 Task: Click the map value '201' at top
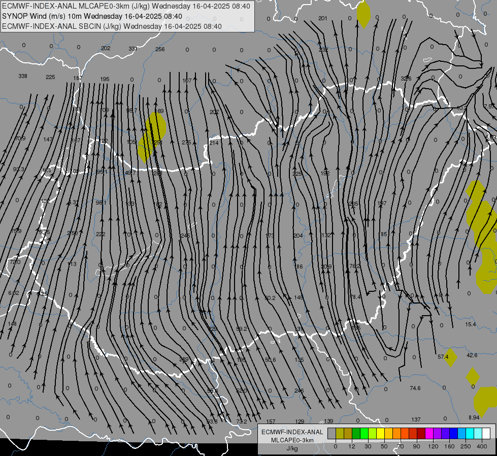click(323, 18)
